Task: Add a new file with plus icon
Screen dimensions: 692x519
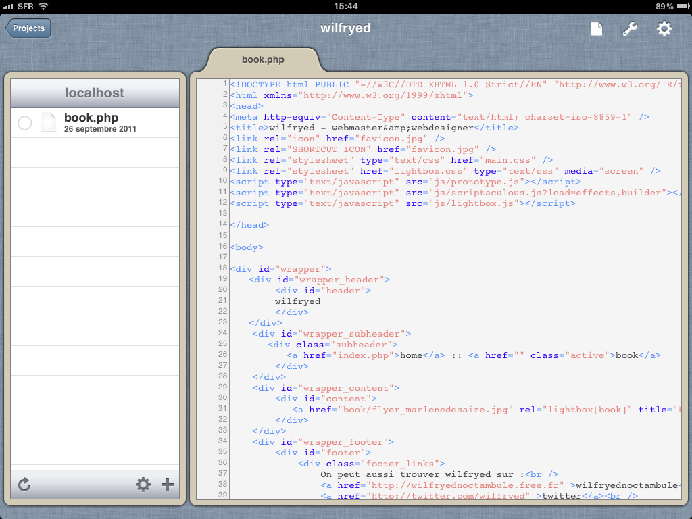Action: click(168, 485)
